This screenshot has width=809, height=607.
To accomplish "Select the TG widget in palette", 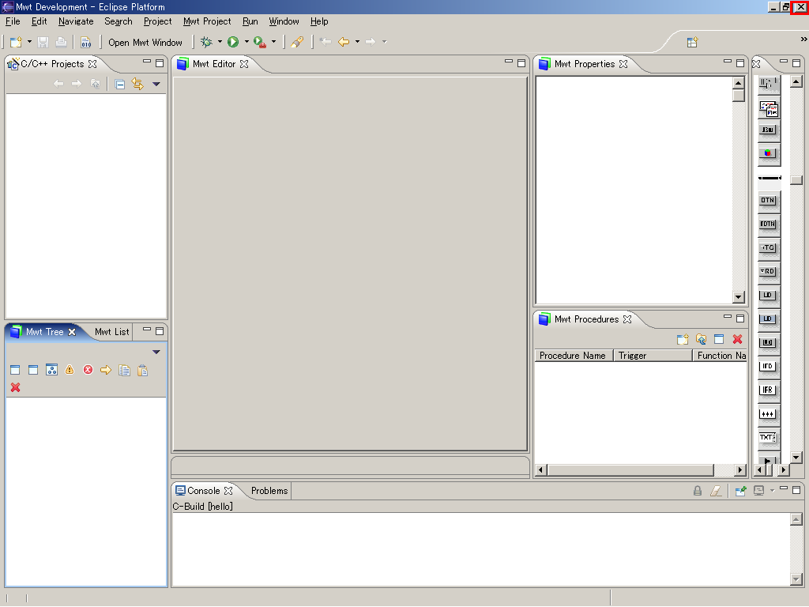I will click(768, 247).
